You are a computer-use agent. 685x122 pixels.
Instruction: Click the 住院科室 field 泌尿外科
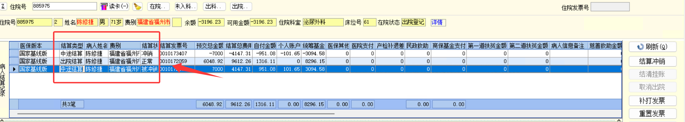[323, 22]
